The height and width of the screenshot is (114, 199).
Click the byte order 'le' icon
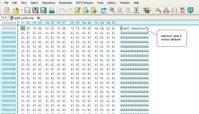[x=146, y=10]
